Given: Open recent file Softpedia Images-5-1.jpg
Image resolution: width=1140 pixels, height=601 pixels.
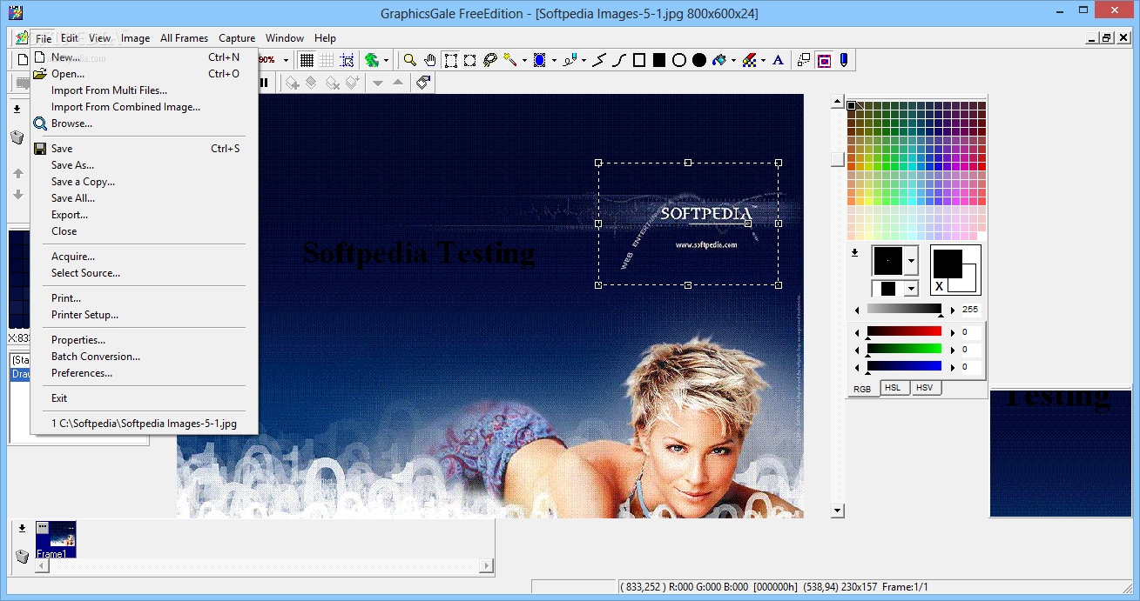Looking at the screenshot, I should (144, 424).
